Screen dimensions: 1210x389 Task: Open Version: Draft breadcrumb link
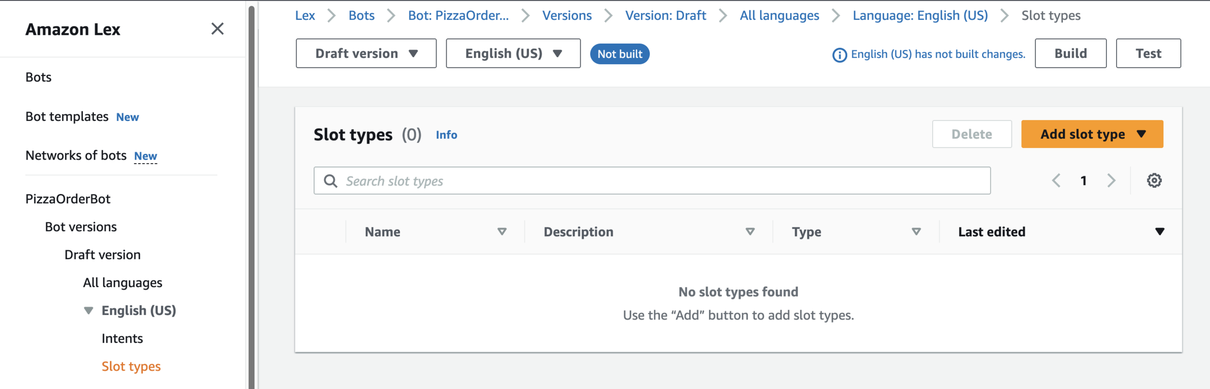[x=665, y=15]
